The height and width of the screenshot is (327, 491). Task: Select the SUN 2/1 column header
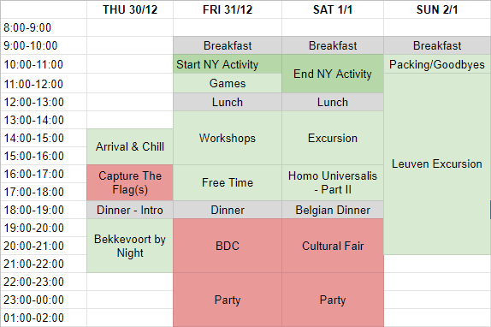point(437,9)
